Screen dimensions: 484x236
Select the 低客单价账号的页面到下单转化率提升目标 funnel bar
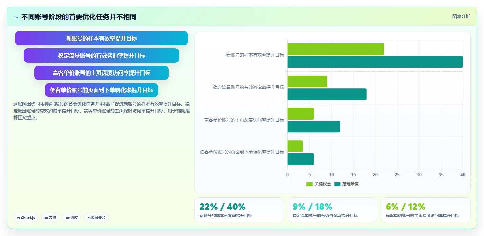click(101, 90)
